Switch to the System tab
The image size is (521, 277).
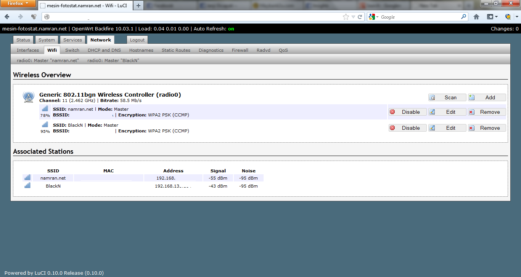point(47,40)
